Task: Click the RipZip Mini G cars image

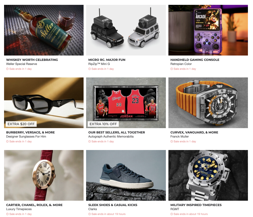Action: [x=126, y=30]
